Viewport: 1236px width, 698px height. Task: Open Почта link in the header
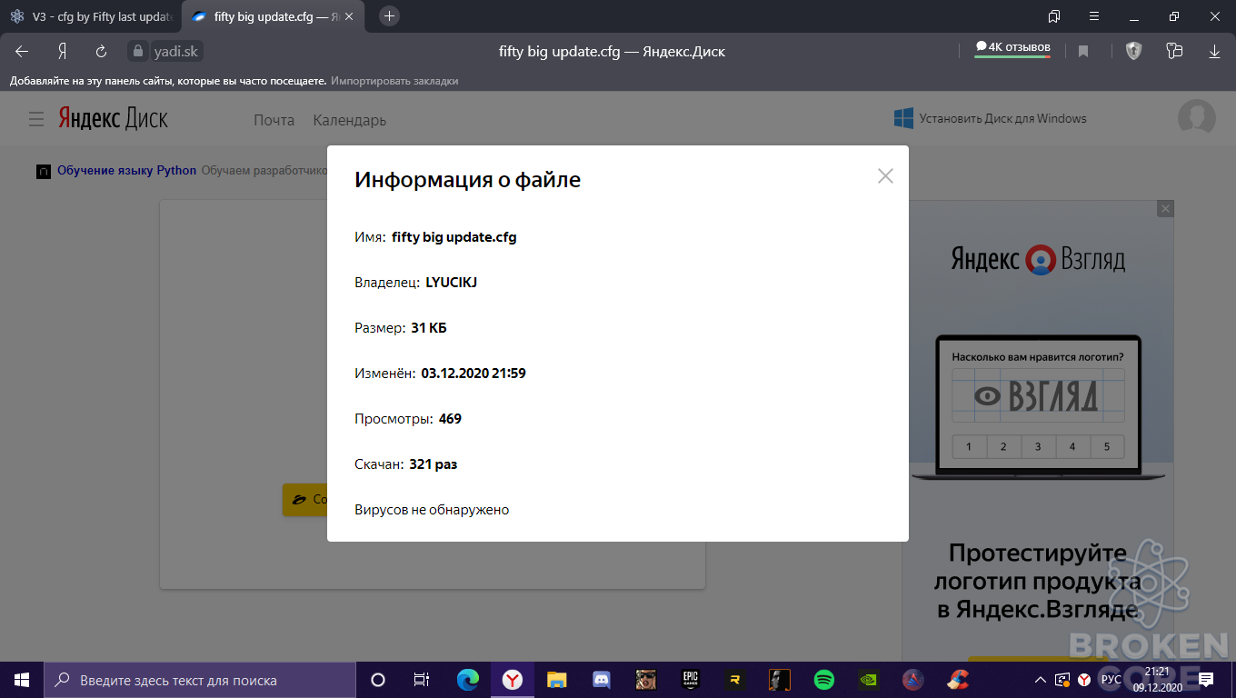pos(274,120)
